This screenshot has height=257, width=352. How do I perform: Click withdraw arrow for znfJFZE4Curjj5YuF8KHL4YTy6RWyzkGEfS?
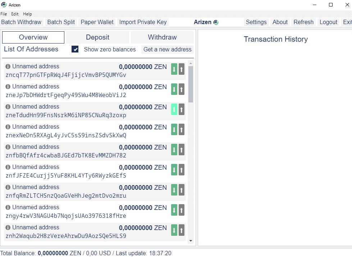click(181, 170)
